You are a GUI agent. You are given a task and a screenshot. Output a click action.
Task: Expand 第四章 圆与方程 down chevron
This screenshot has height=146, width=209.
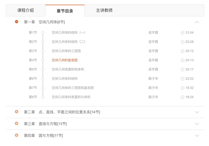coord(197,136)
